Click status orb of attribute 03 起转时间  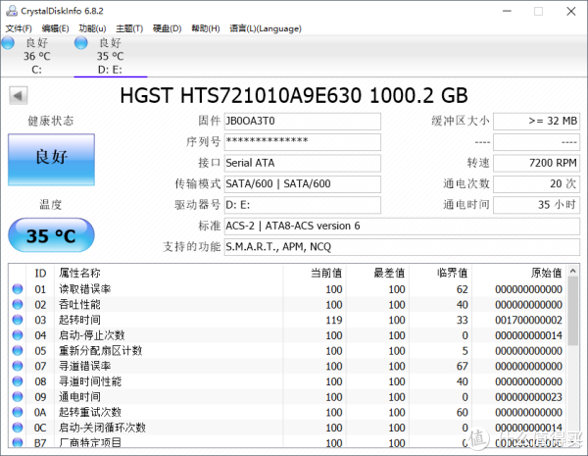pos(18,320)
